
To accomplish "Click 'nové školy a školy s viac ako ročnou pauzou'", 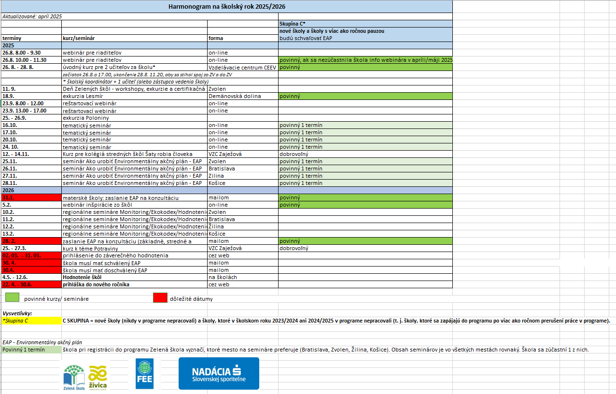I will 365,31.
